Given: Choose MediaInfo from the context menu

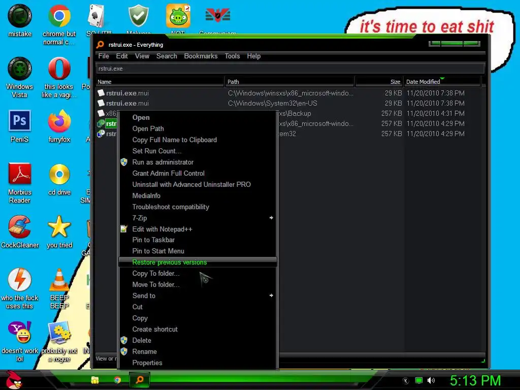Looking at the screenshot, I should (198, 196).
